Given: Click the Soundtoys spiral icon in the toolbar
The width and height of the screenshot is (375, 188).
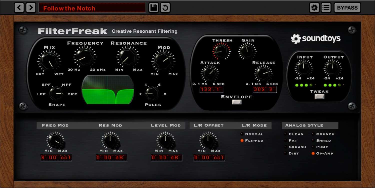Looking at the screenshot, I should click(314, 7).
